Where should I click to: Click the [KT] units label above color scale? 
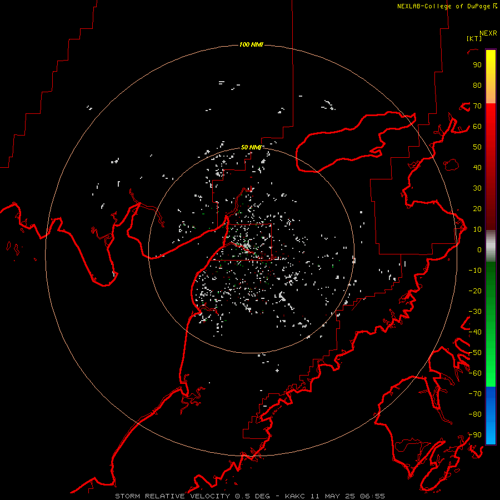474,38
